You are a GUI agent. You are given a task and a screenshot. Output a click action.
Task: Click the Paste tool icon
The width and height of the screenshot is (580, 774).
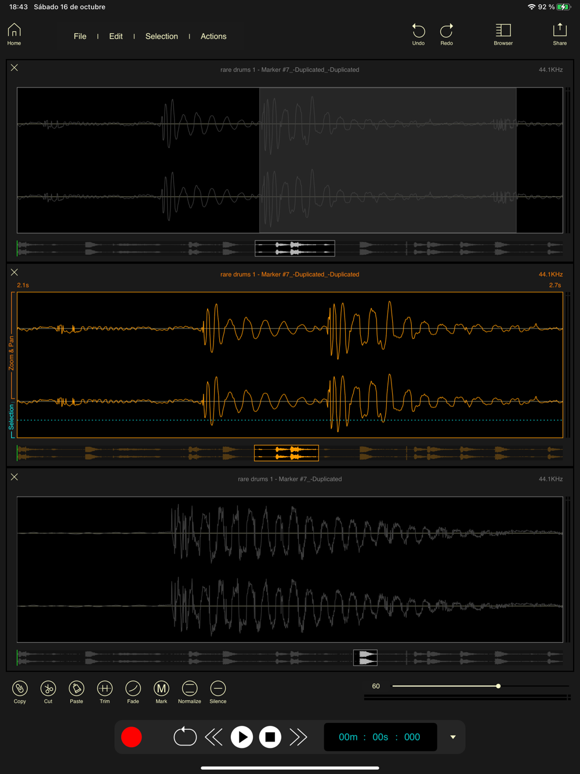[77, 689]
